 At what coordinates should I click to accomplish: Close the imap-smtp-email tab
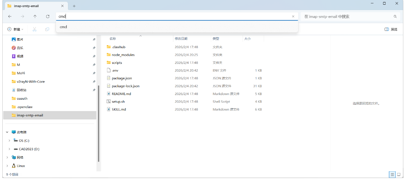click(62, 6)
